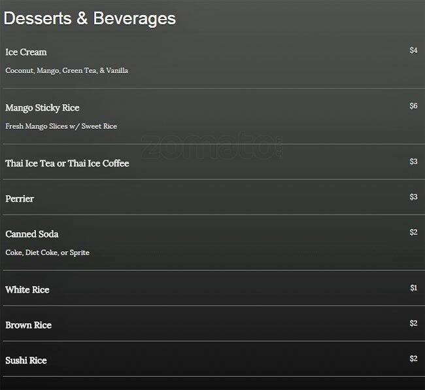The width and height of the screenshot is (425, 390).
Task: Click the $2 price for Canned Soda
Action: click(x=413, y=232)
